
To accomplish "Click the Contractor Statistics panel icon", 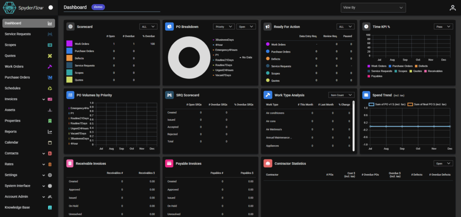I will pyautogui.click(x=267, y=164).
